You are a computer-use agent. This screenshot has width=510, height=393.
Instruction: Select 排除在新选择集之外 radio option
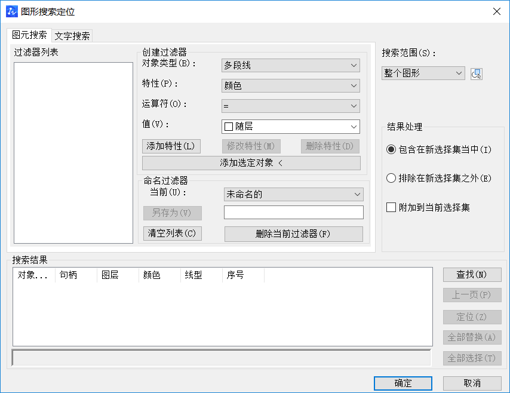(392, 178)
